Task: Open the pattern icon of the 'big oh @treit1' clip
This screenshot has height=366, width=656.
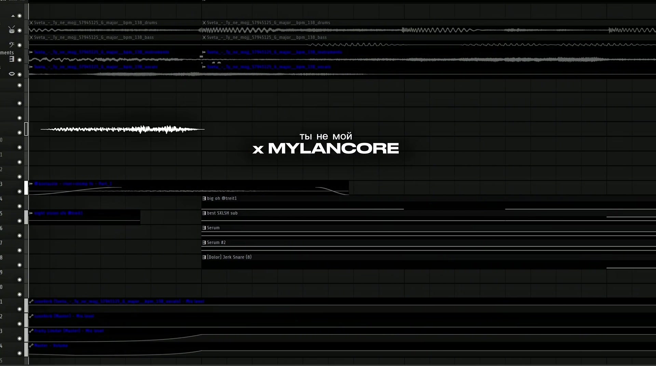Action: click(x=204, y=198)
